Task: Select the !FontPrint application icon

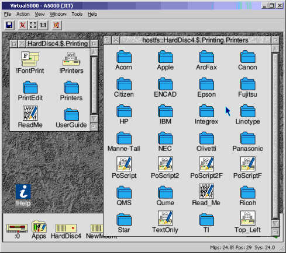Action: click(x=30, y=63)
